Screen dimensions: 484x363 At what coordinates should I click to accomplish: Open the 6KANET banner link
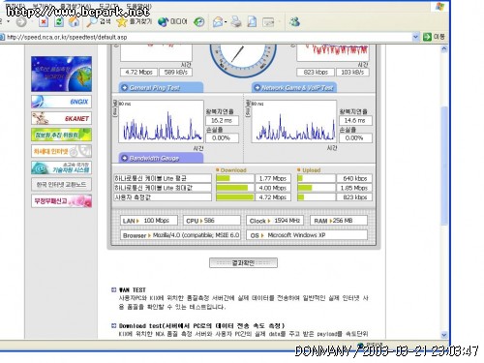tap(61, 118)
